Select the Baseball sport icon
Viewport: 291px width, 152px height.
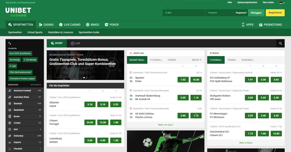10,103
